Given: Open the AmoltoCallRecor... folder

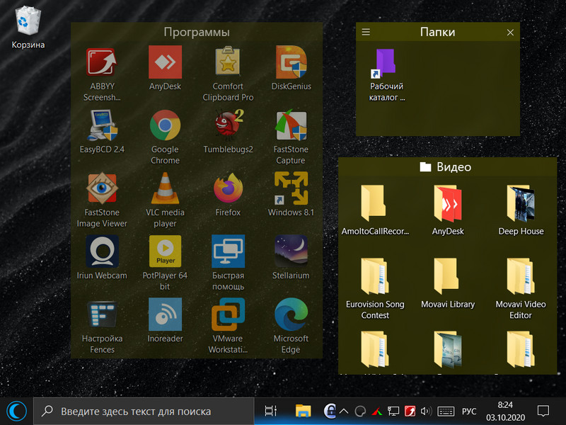Looking at the screenshot, I should (x=376, y=210).
